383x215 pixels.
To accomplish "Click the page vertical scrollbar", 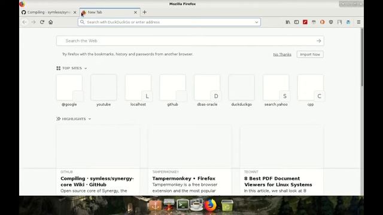I will 362,57.
